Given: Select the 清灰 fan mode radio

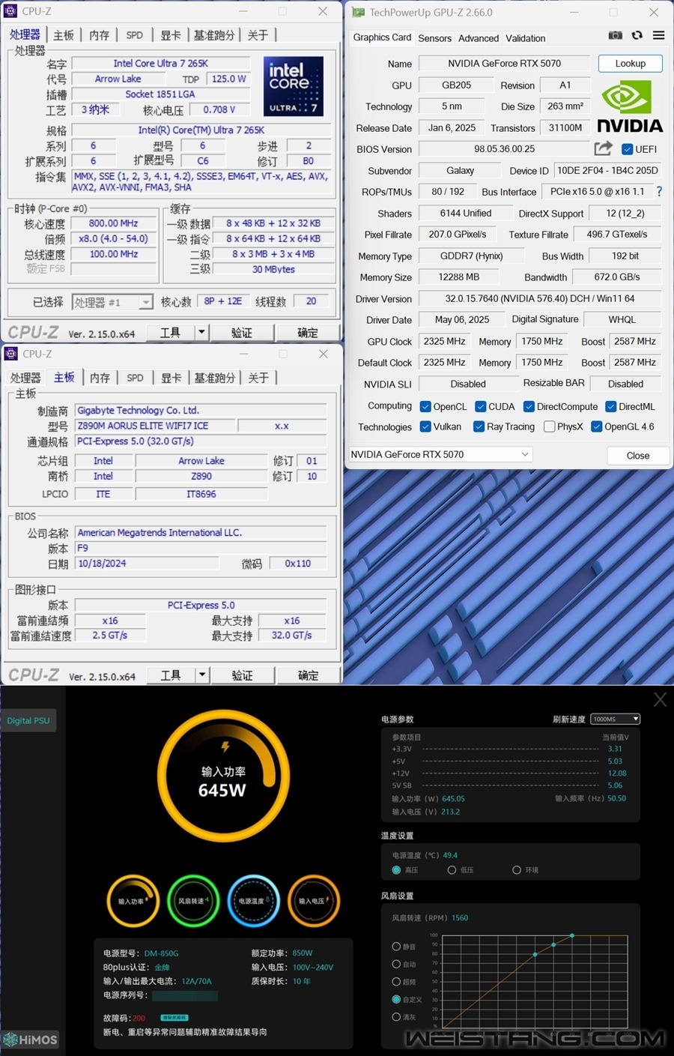Looking at the screenshot, I should click(x=396, y=1017).
